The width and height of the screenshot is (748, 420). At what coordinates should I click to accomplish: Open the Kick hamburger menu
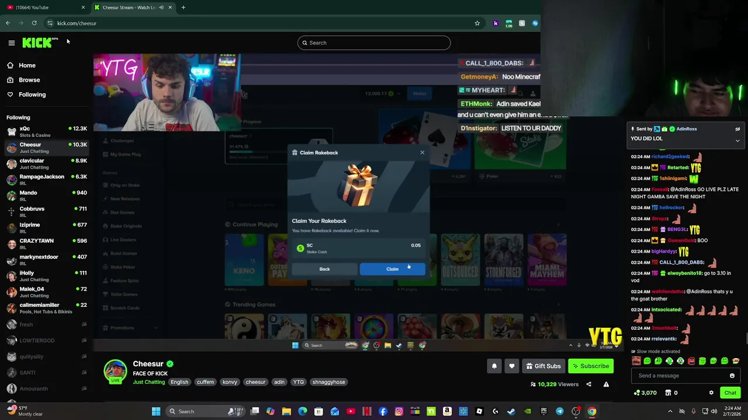(11, 43)
